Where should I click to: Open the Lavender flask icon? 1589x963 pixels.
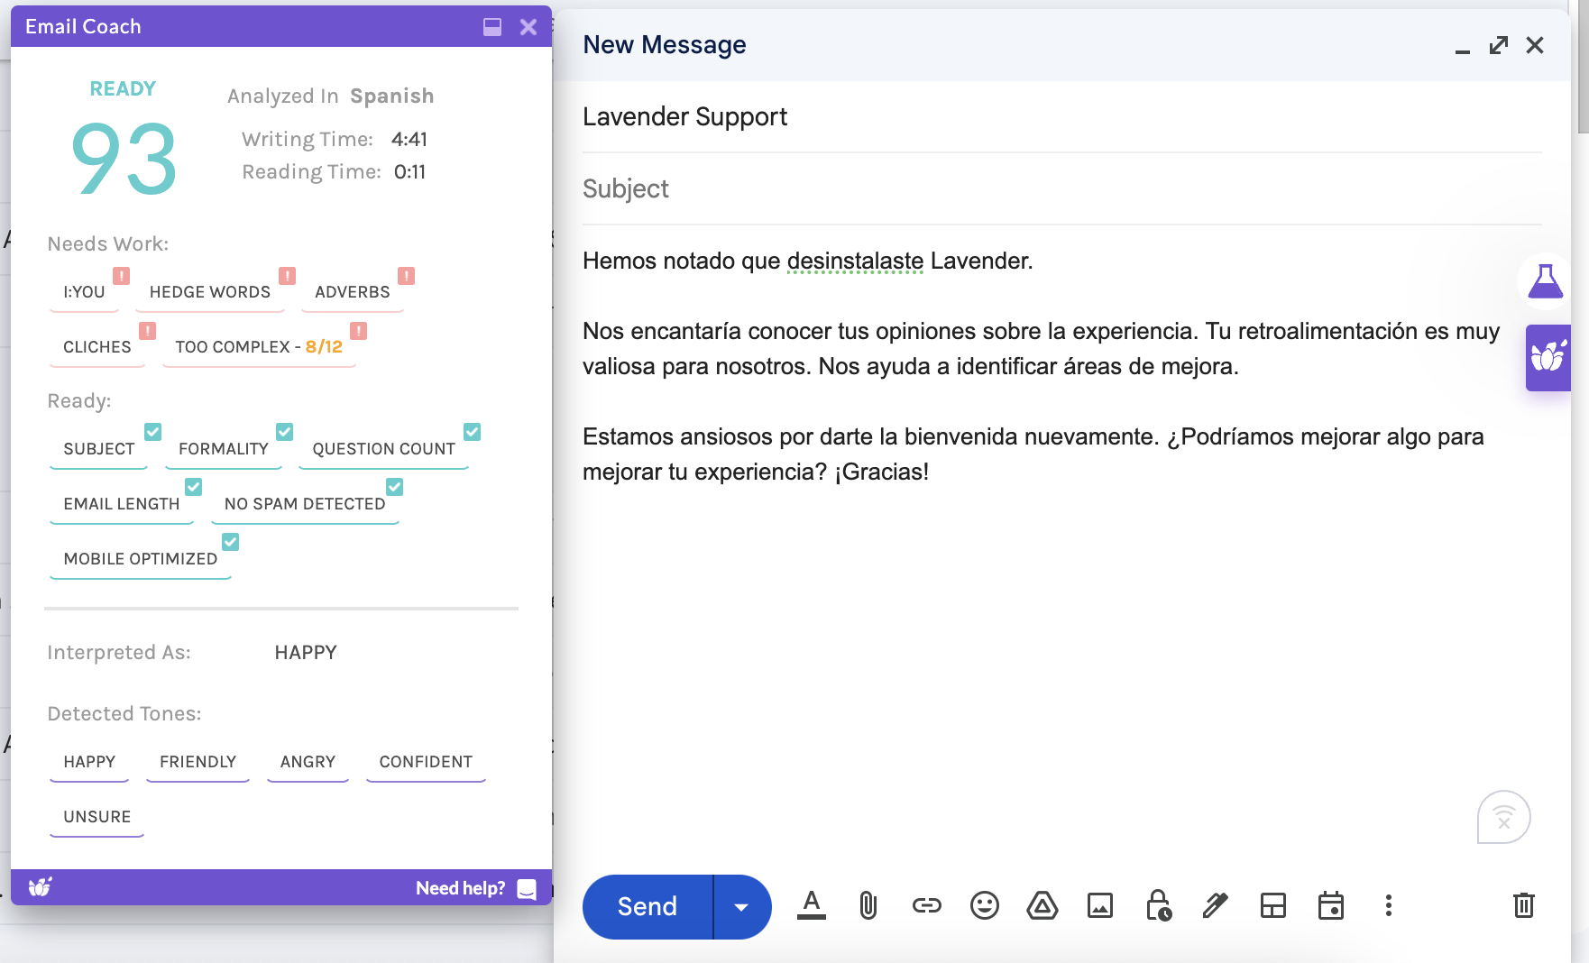tap(1545, 282)
